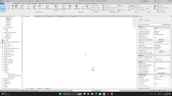This screenshot has height=96, width=172.
Task: Click Edit Type (Изменить тип) button
Action: click(167, 25)
